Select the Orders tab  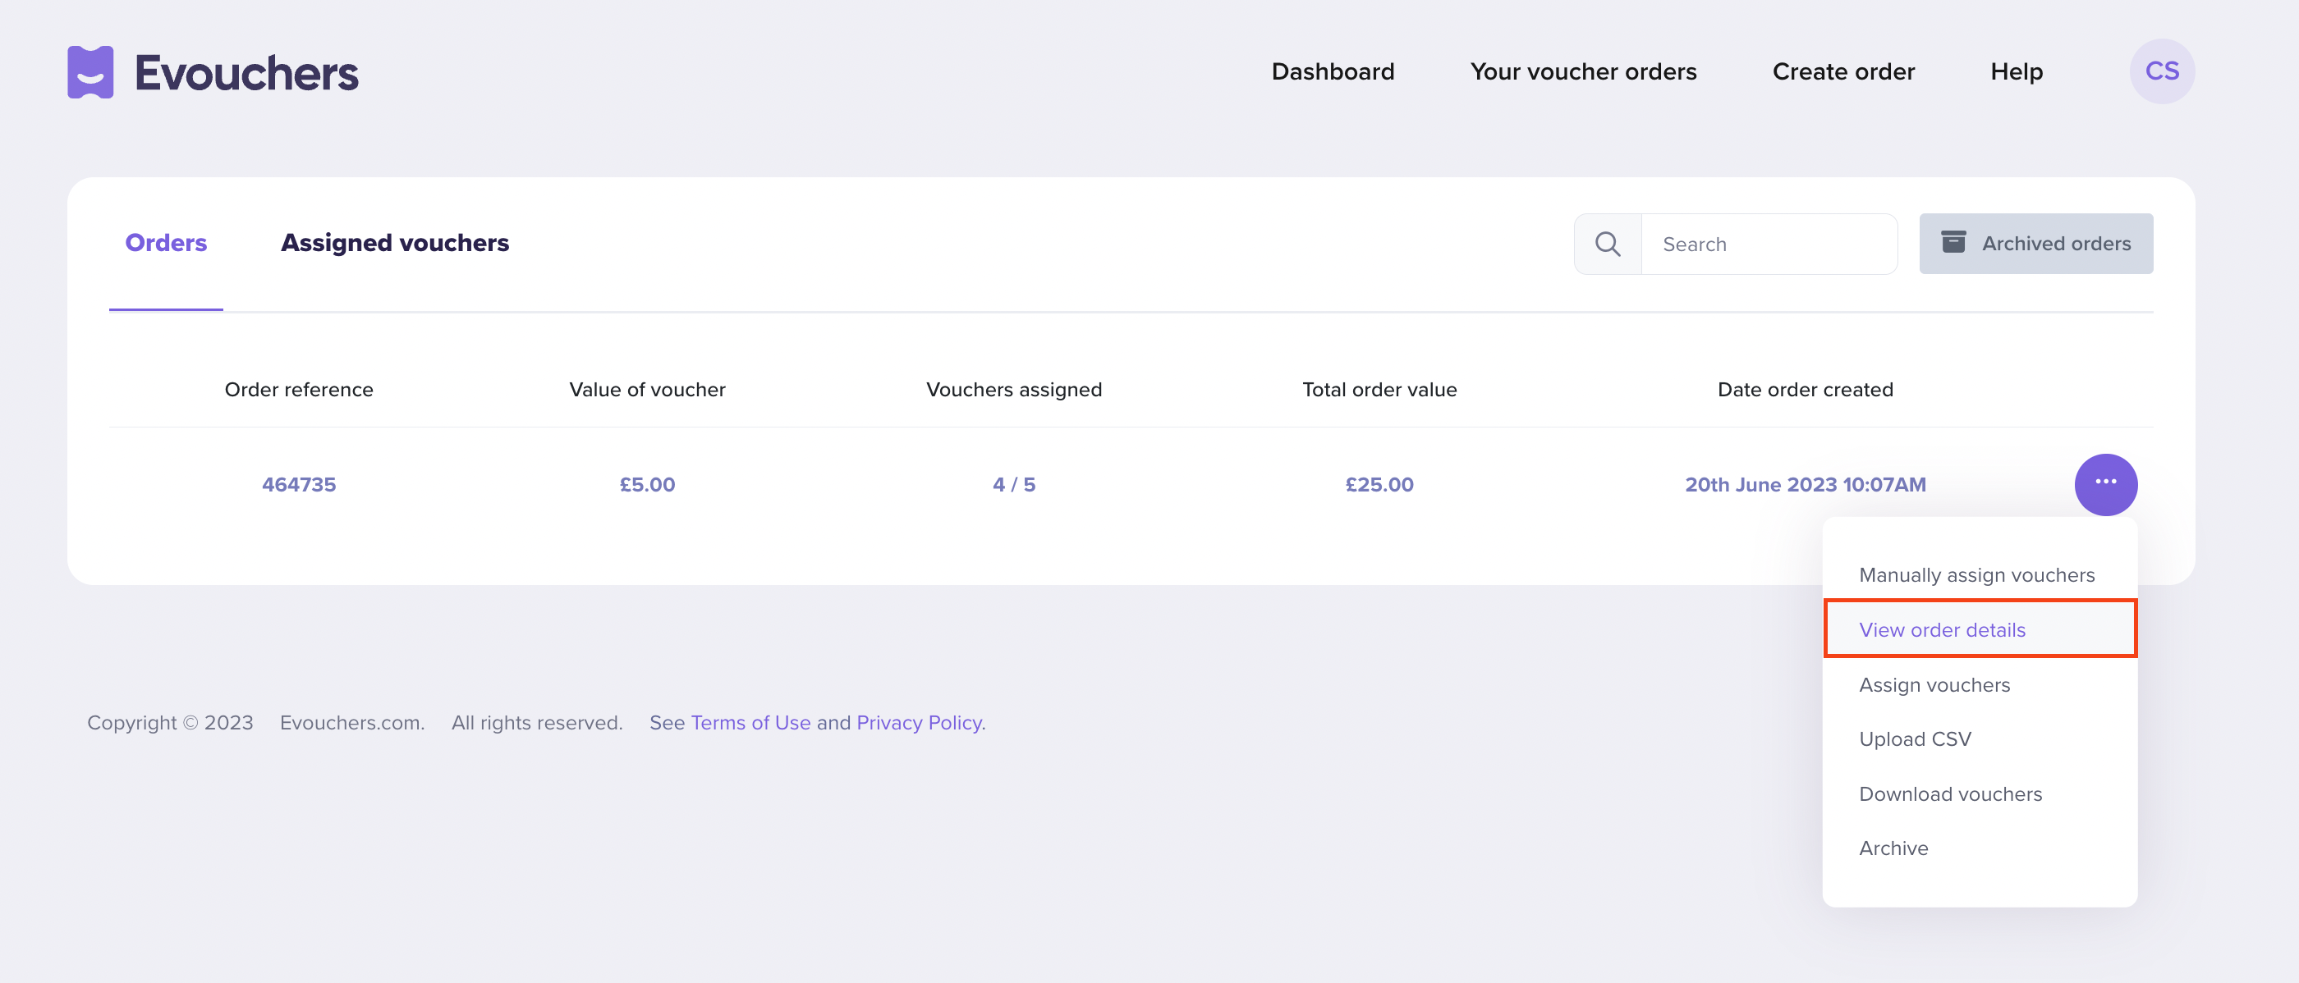(x=165, y=242)
